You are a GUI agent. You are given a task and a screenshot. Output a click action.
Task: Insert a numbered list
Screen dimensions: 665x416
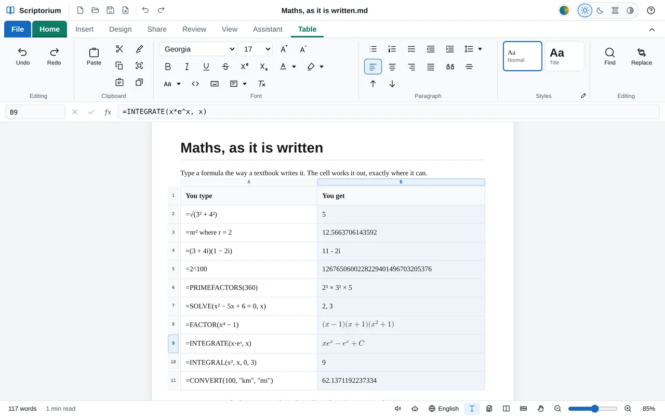pos(392,49)
